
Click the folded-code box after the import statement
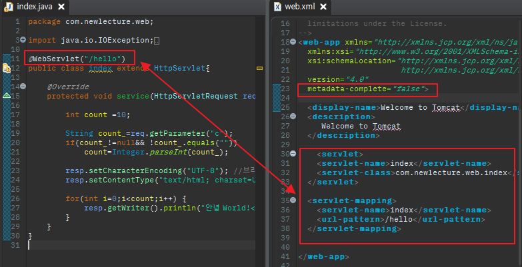coord(157,41)
